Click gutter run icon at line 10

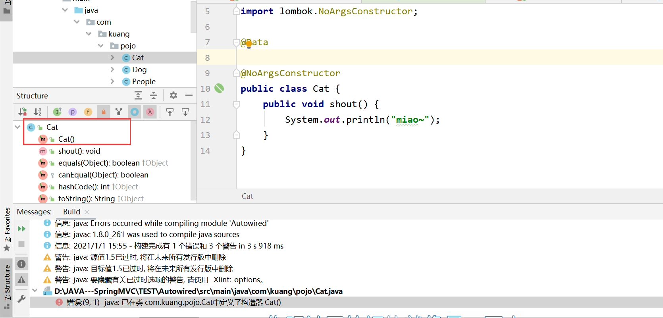[x=219, y=88]
